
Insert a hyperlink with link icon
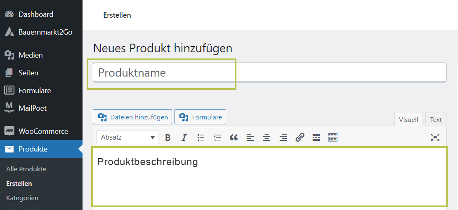300,138
